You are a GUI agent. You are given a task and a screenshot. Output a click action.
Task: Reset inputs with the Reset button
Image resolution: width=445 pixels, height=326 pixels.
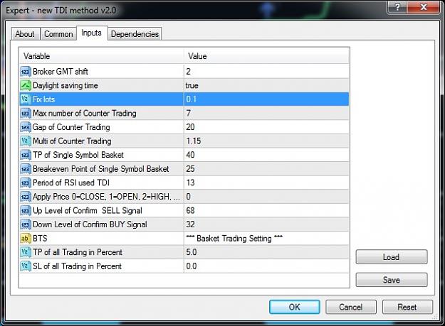(407, 307)
